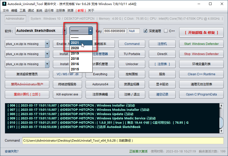Open the 工具 menu
Screen dimensions: 228x156
pyautogui.click(x=22, y=11)
